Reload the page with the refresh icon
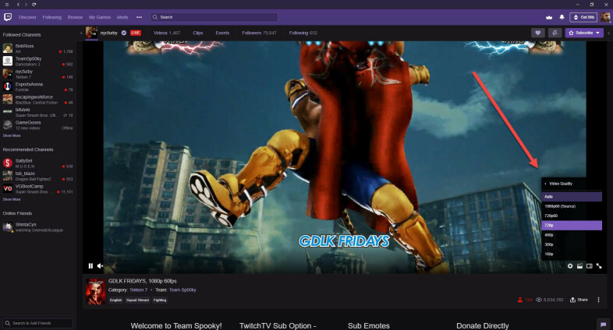This screenshot has width=613, height=330. pos(34,5)
